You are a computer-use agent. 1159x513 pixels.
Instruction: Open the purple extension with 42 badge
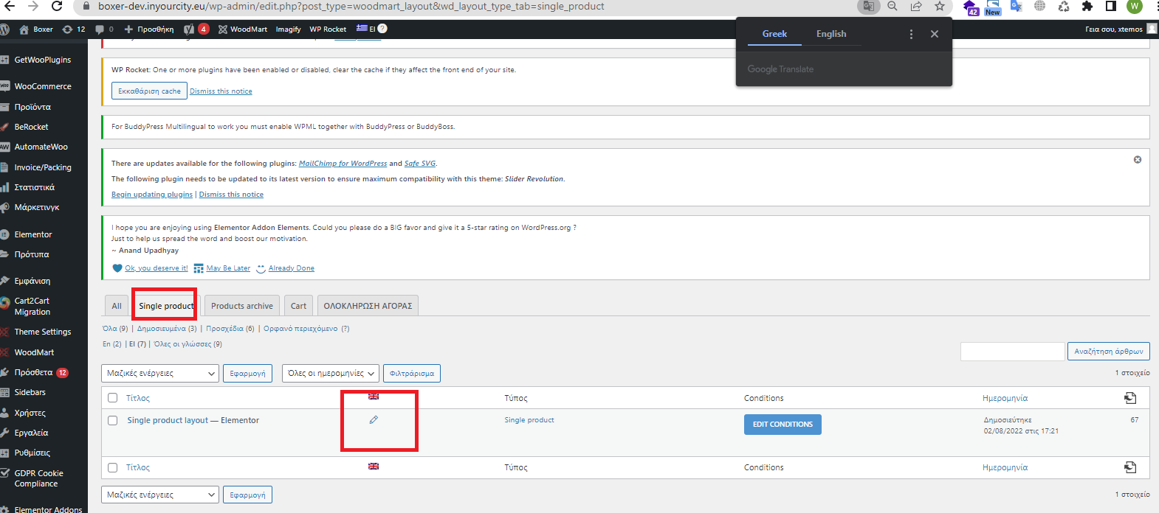971,7
